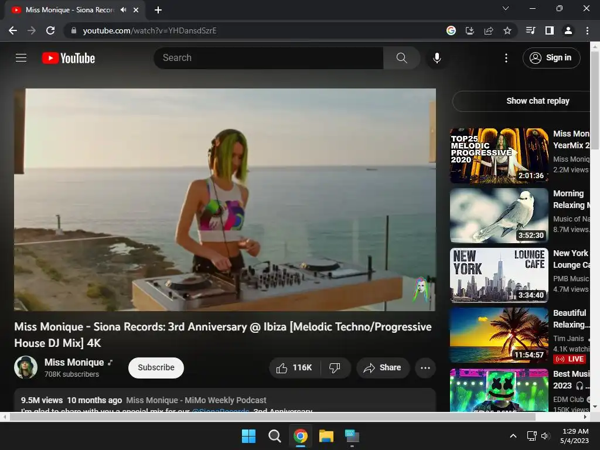Open more actions ellipsis under the video
The height and width of the screenshot is (450, 600).
pyautogui.click(x=425, y=368)
